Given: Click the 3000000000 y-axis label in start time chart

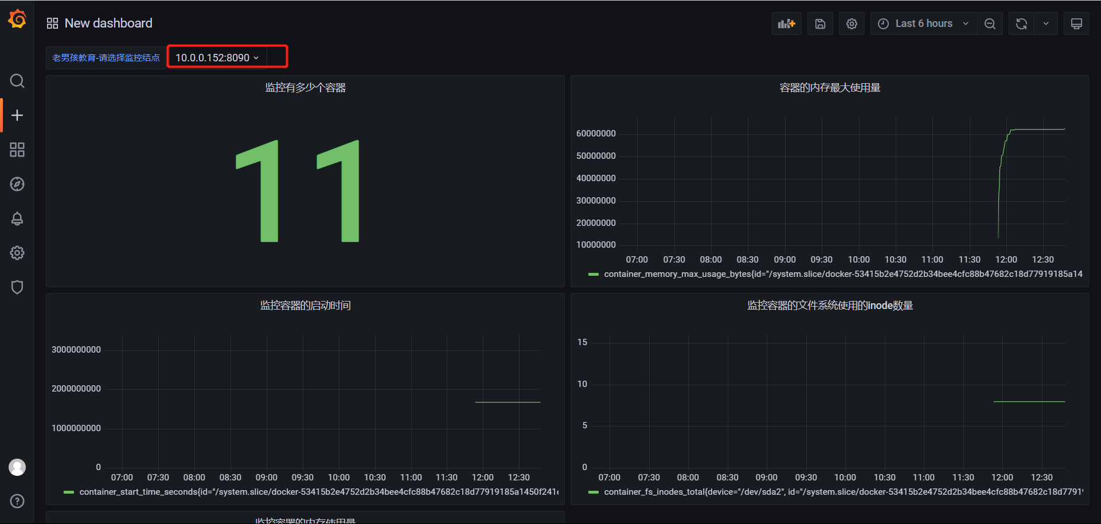Looking at the screenshot, I should (76, 350).
